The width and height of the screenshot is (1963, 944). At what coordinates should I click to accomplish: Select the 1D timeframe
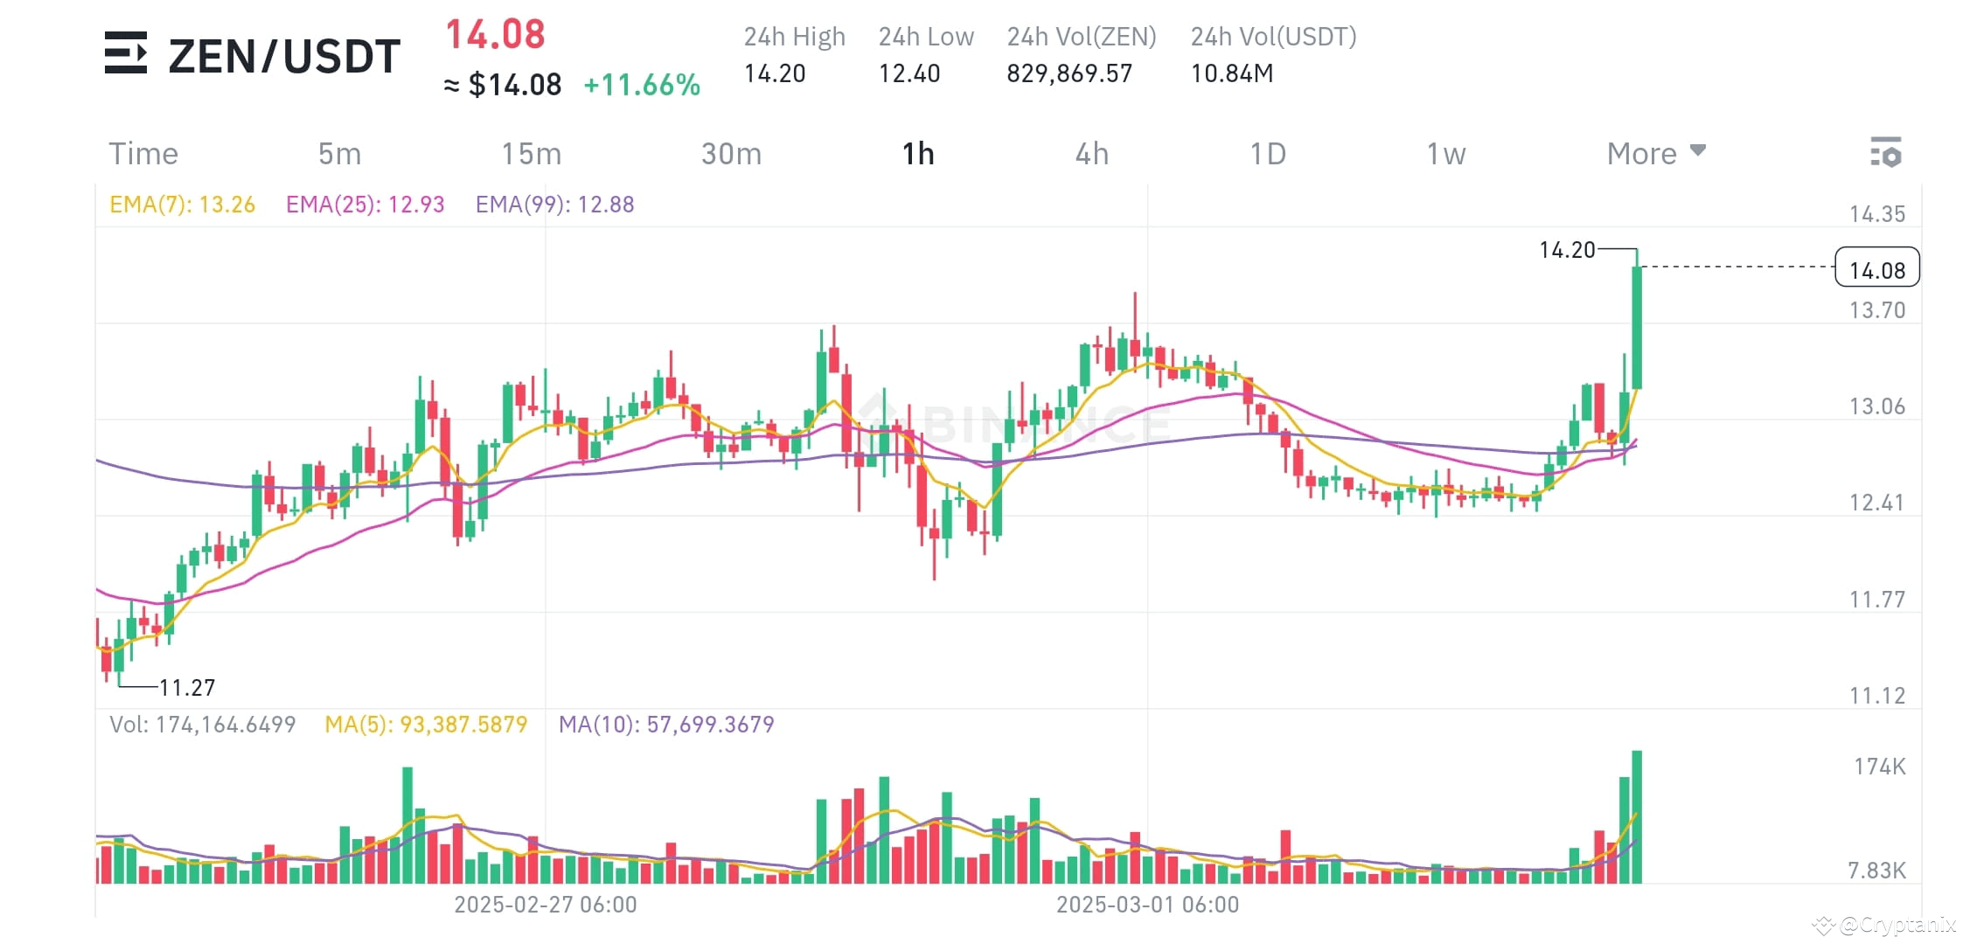1266,153
